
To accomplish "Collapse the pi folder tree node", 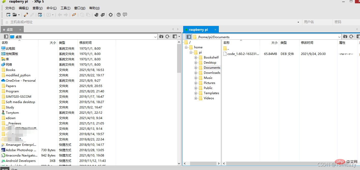I will [191, 52].
